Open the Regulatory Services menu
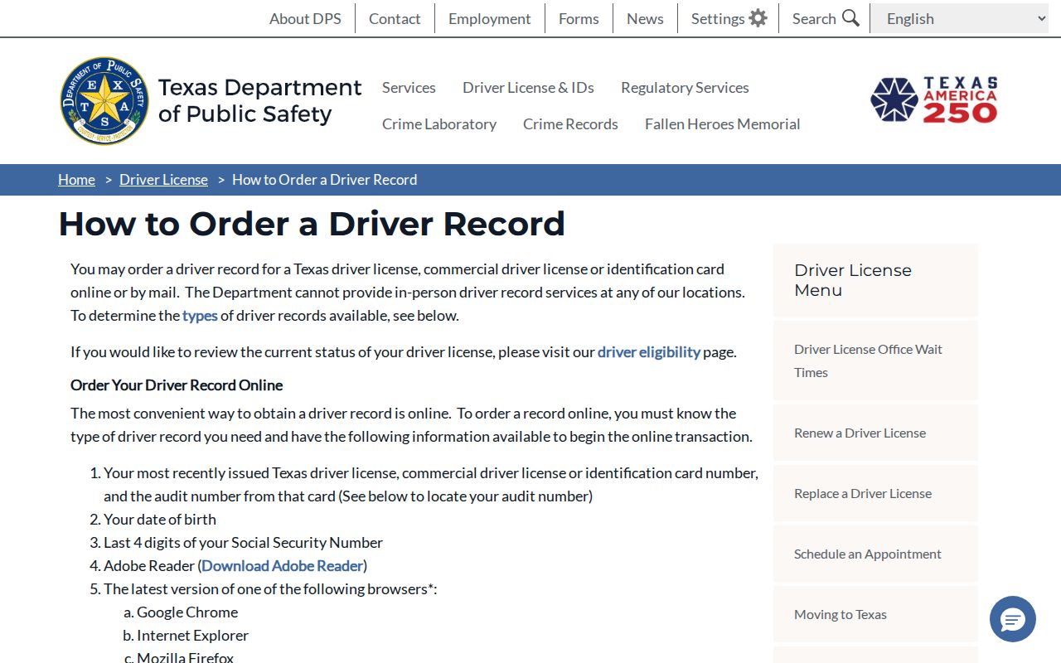 tap(685, 87)
